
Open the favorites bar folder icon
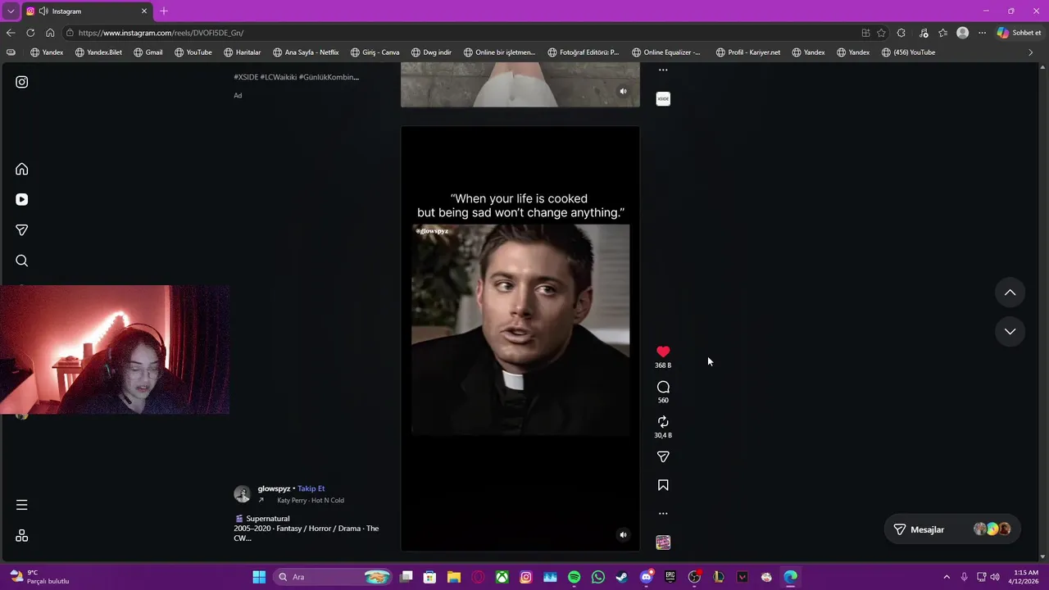[11, 52]
